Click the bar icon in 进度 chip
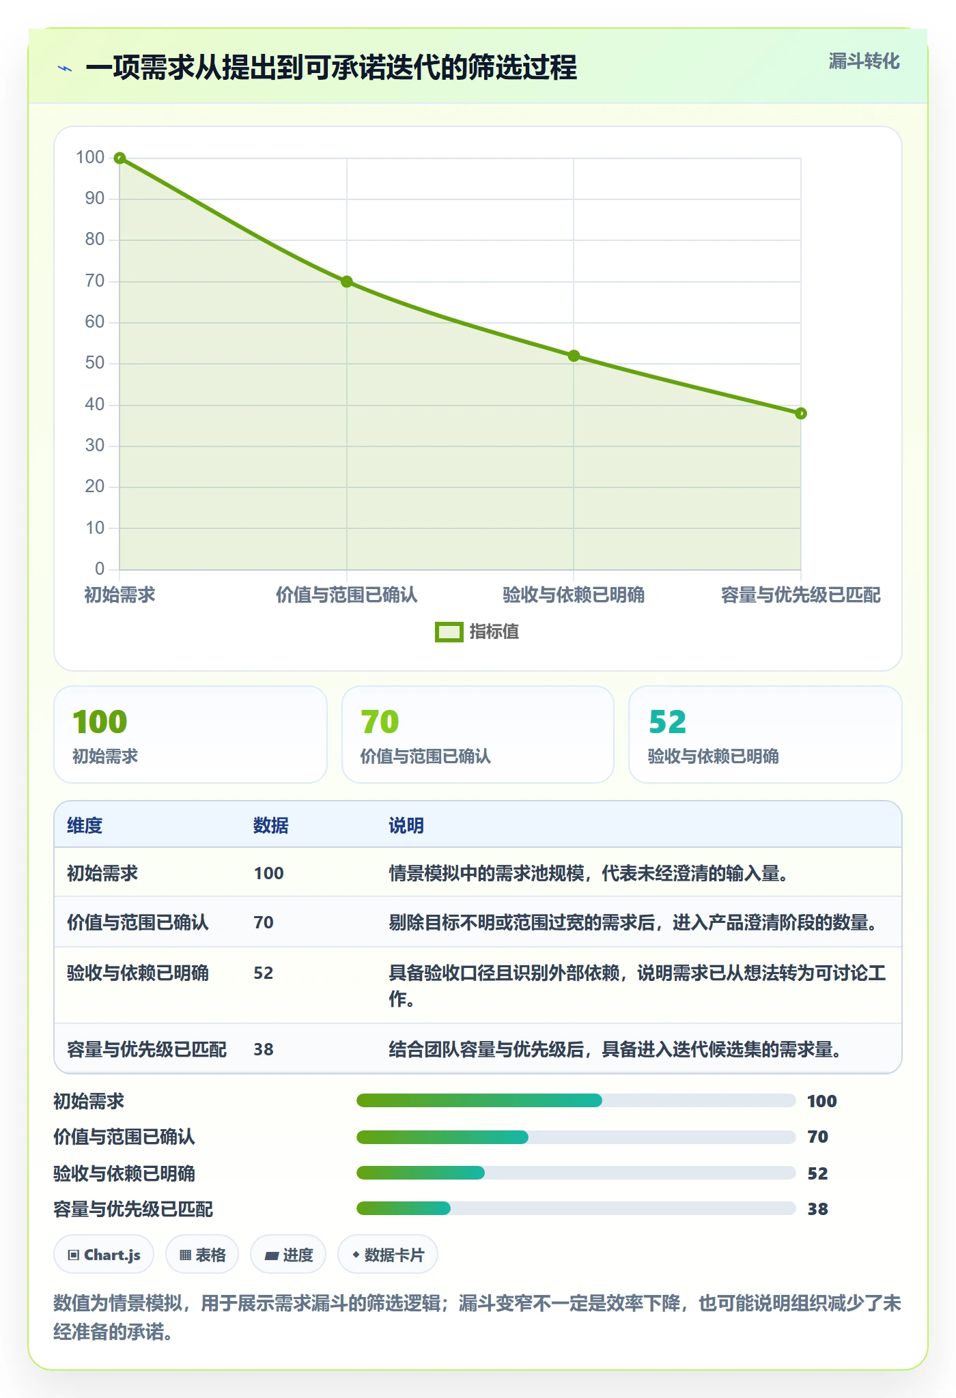This screenshot has width=956, height=1398. (271, 1255)
